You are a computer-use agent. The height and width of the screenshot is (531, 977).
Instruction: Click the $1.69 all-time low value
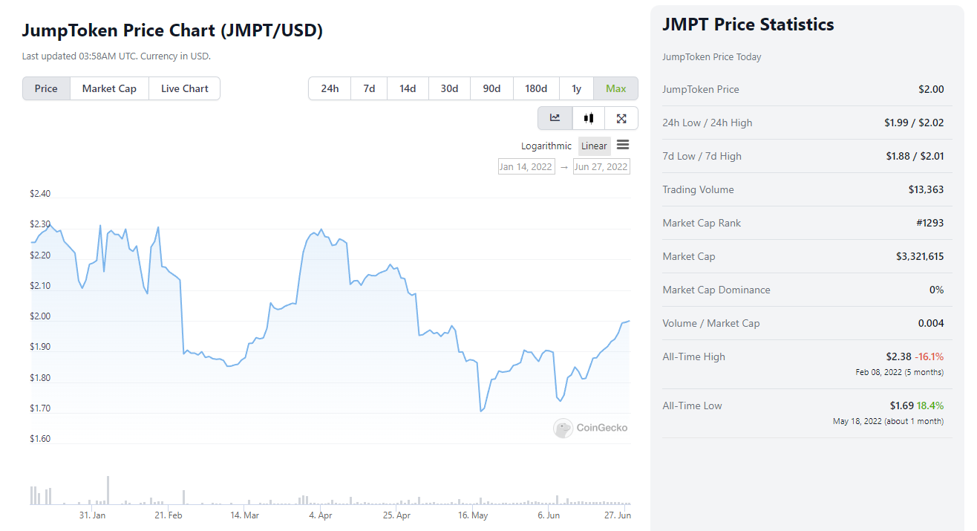click(902, 405)
